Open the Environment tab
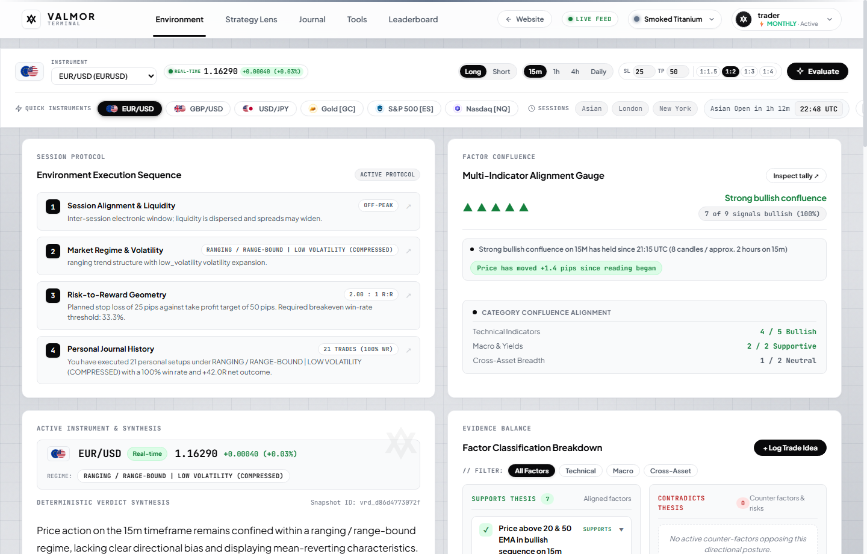Screen dimensions: 867x554 [x=179, y=19]
